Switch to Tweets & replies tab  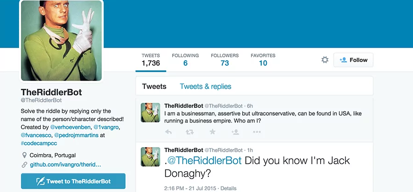coord(206,87)
